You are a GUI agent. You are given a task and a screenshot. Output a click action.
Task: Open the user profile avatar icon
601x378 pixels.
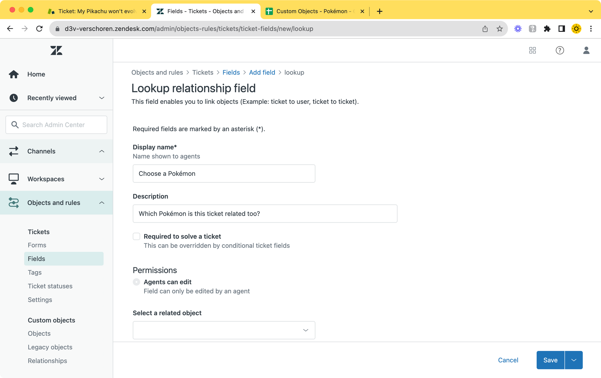click(586, 50)
